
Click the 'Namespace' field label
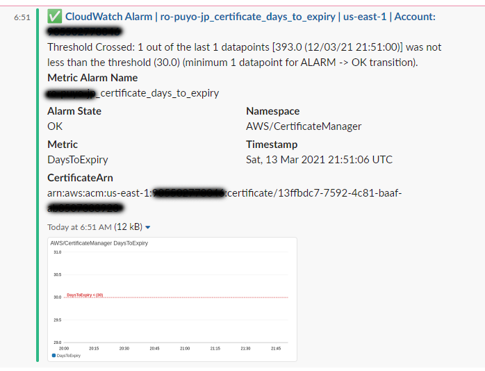(x=273, y=111)
